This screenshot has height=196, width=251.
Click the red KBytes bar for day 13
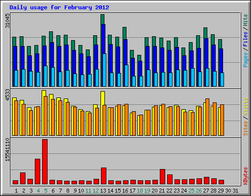pos(103,176)
